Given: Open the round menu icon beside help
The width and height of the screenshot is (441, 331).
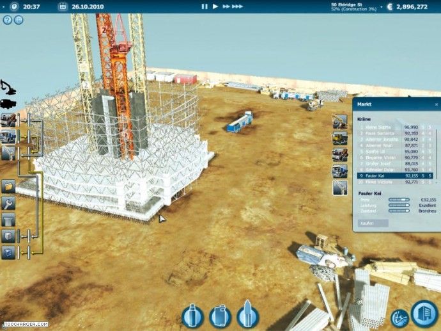Looking at the screenshot, I should coord(19,20).
